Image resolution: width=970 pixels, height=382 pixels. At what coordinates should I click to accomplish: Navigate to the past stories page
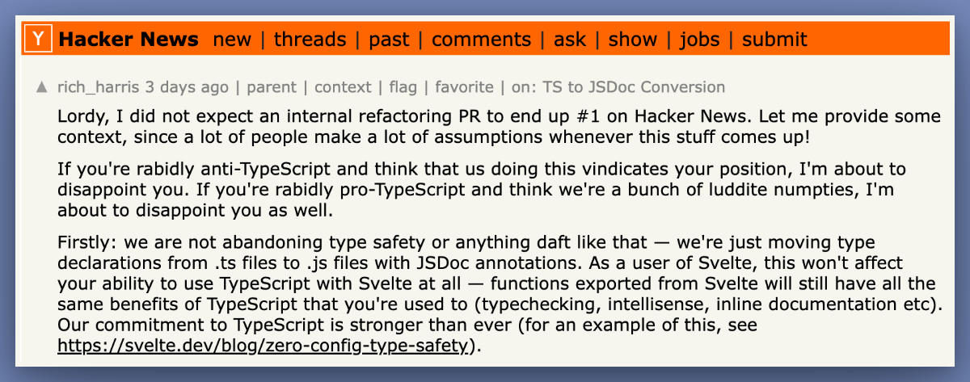coord(389,39)
